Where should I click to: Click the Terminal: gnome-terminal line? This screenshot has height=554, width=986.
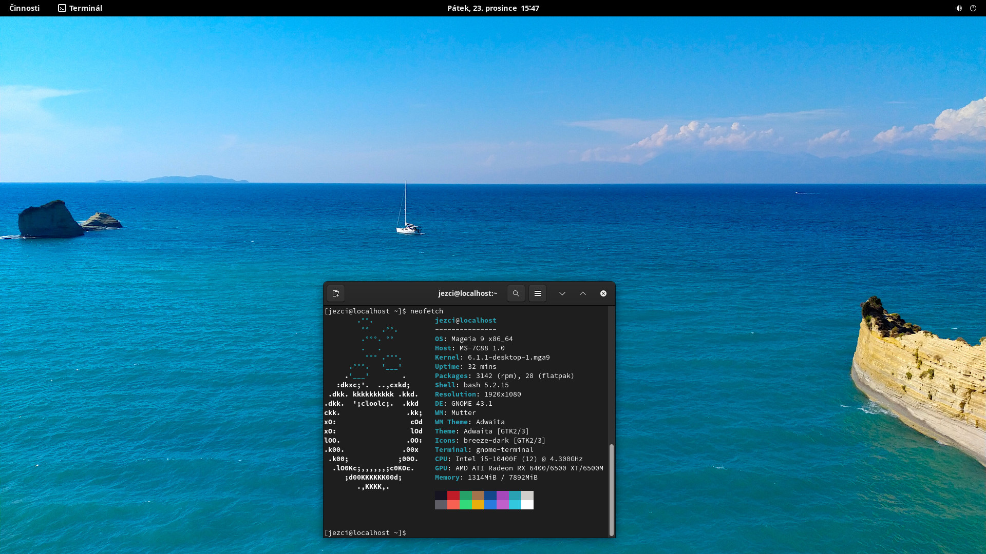484,449
